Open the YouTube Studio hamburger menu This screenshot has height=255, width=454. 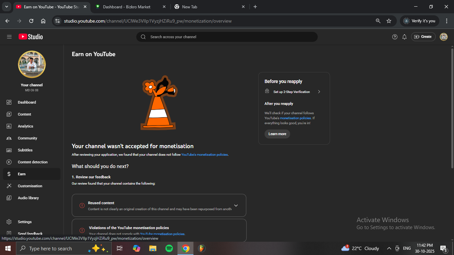(9, 37)
